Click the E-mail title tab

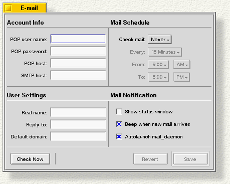tap(25, 8)
